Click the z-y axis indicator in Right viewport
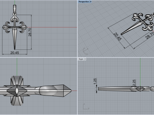This screenshot has width=154, height=115. click(86, 106)
